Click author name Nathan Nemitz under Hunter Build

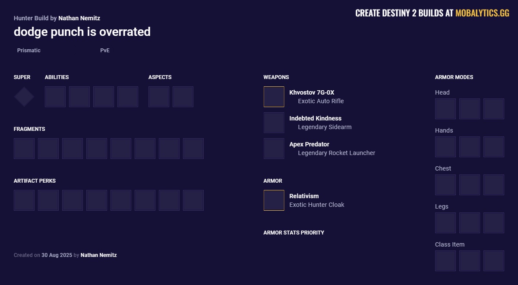pos(79,18)
